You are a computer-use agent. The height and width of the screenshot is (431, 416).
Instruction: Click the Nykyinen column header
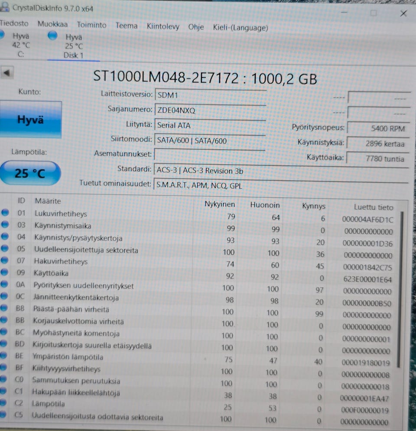coord(220,204)
